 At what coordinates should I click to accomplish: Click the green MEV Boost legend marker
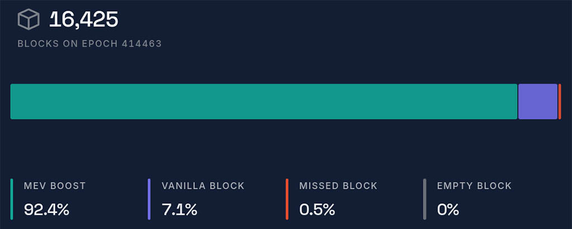(12, 199)
